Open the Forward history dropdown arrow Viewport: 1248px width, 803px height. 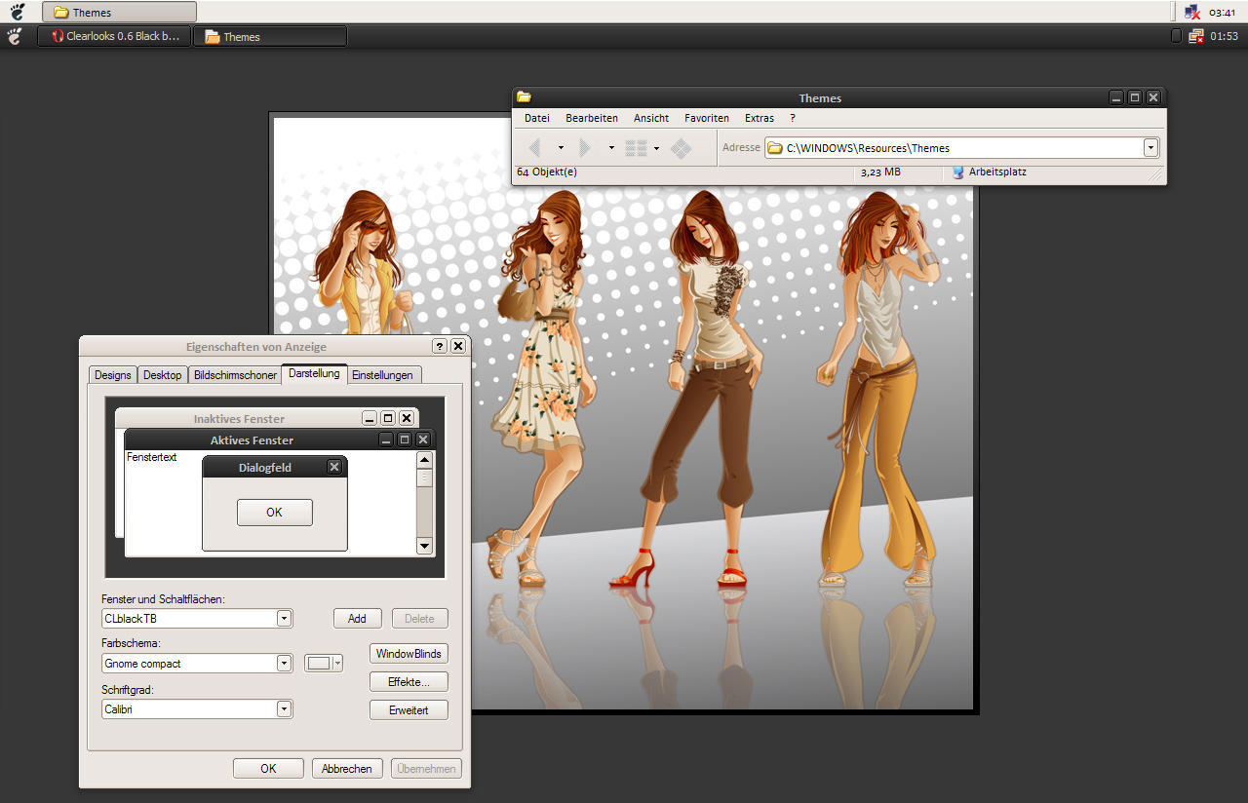click(x=611, y=148)
